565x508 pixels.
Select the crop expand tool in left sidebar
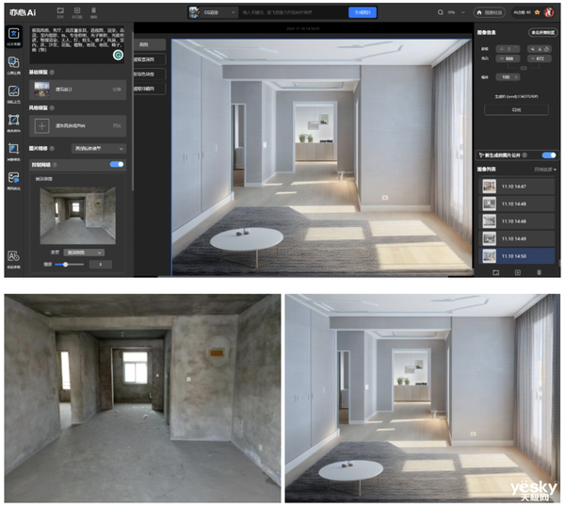pos(14,152)
